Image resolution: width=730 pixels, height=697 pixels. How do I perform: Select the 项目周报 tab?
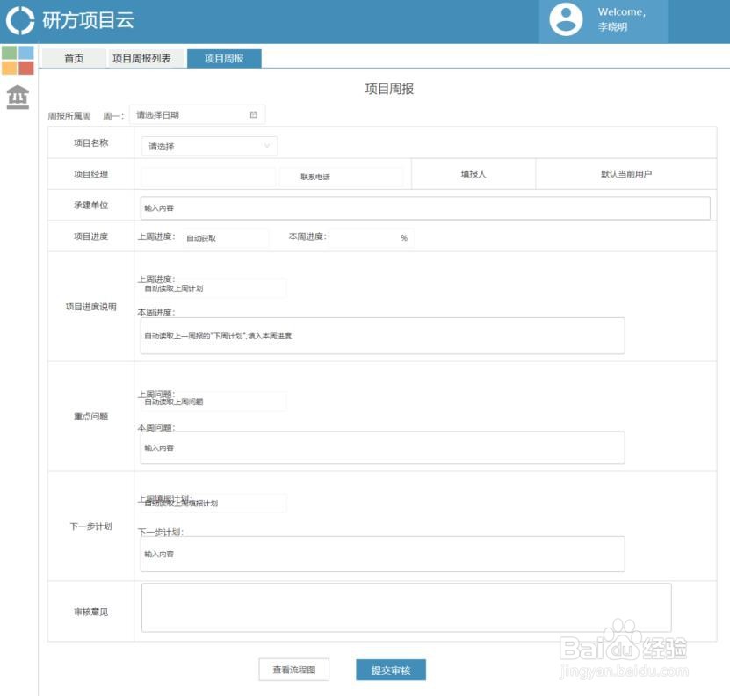tap(224, 58)
